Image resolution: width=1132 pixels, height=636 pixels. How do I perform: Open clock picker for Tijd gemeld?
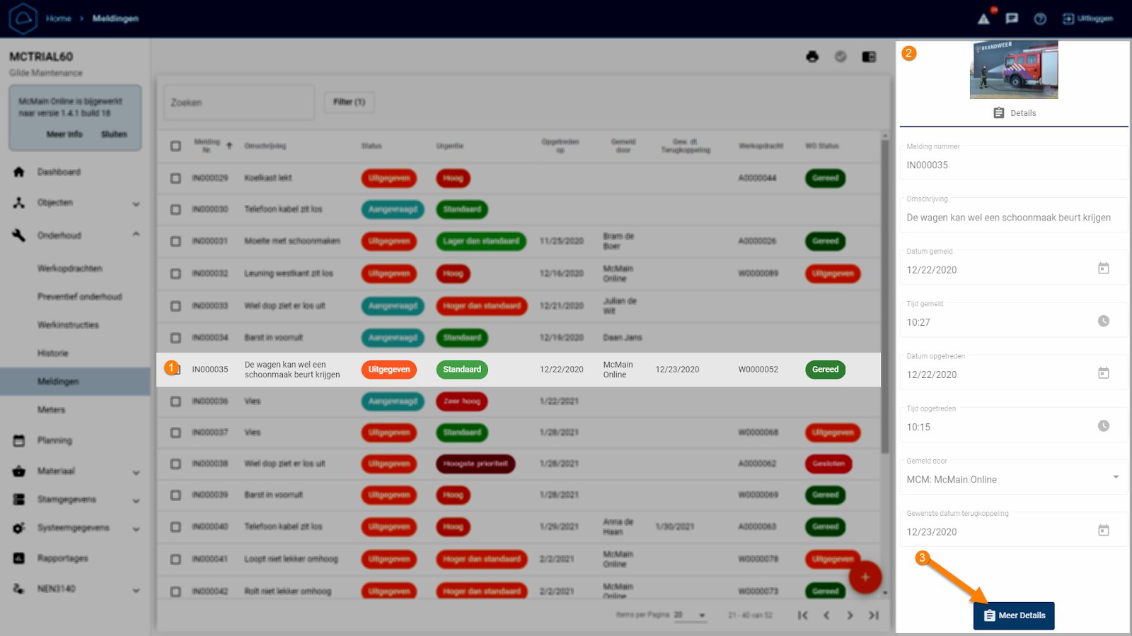tap(1103, 321)
